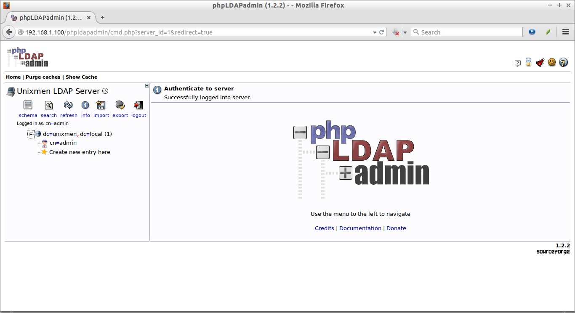575x313 pixels.
Task: Click the Firefox icon in title bar
Action: [x=6, y=5]
